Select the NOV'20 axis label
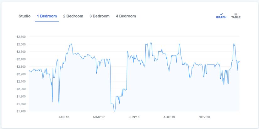The width and height of the screenshot is (259, 129). (204, 117)
